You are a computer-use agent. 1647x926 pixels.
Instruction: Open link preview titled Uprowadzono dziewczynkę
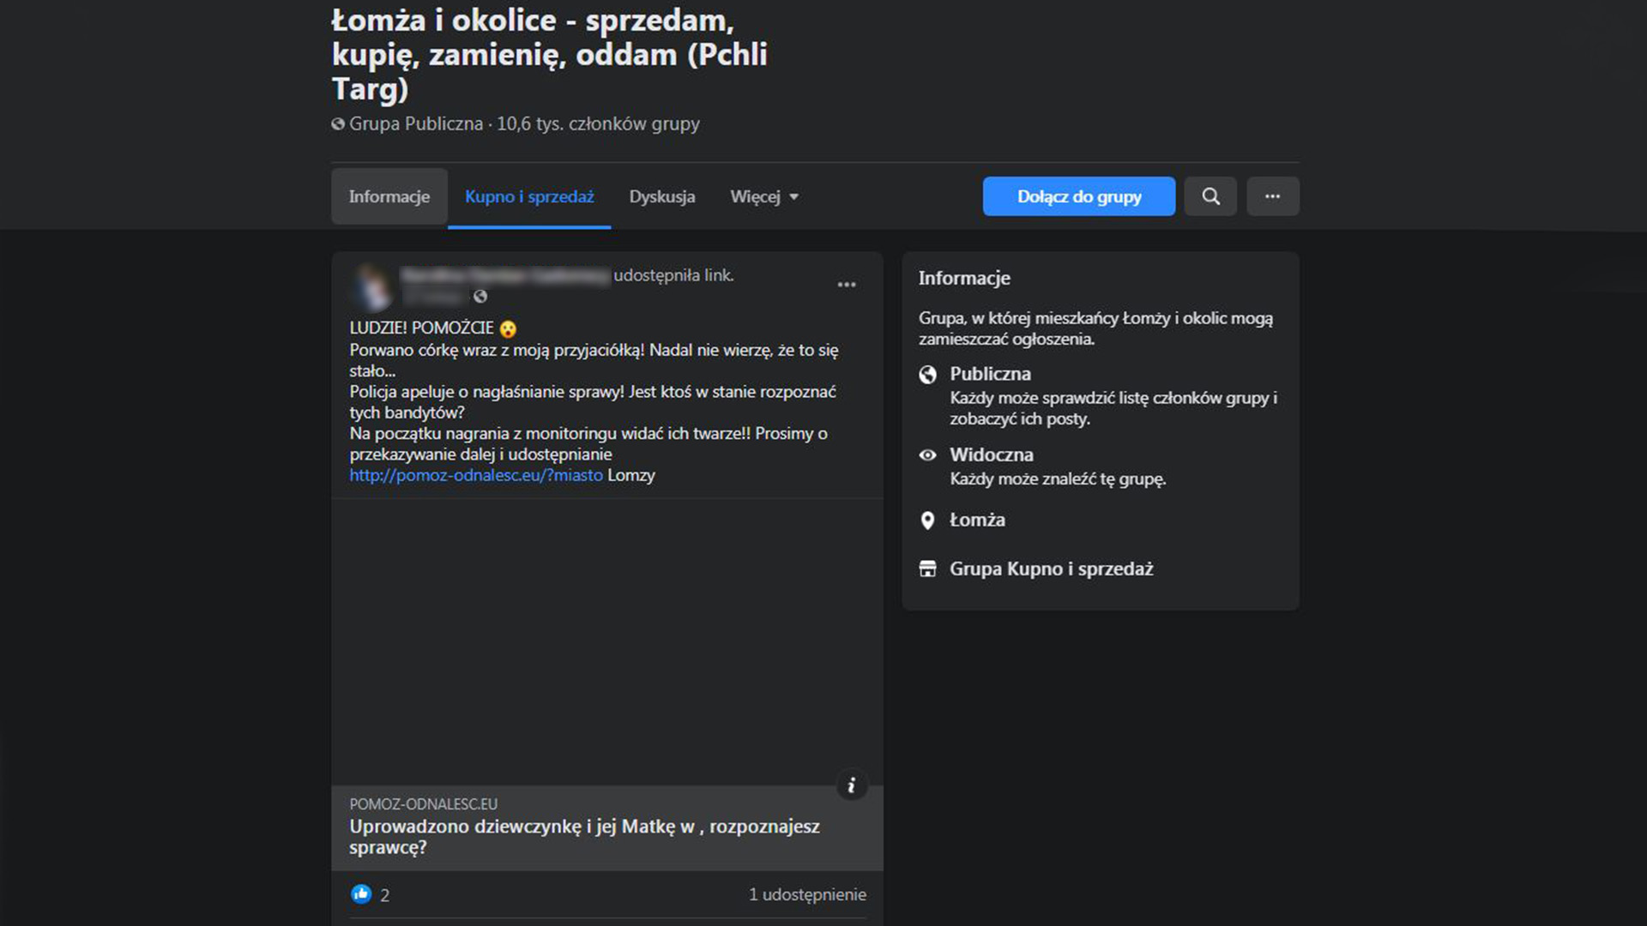(583, 836)
